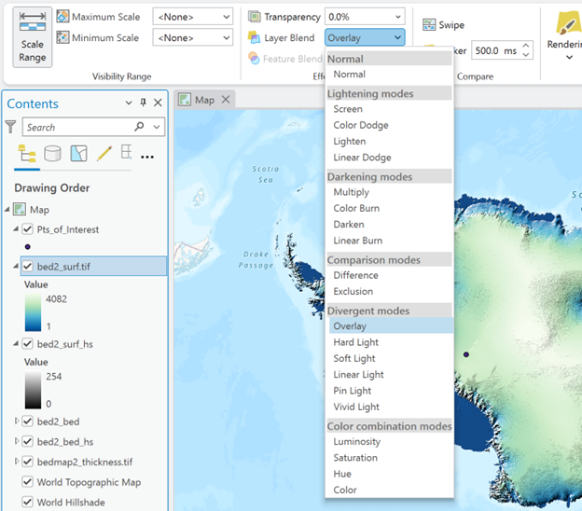582x511 pixels.
Task: Switch to List By Drawing Order view
Action: (x=27, y=153)
